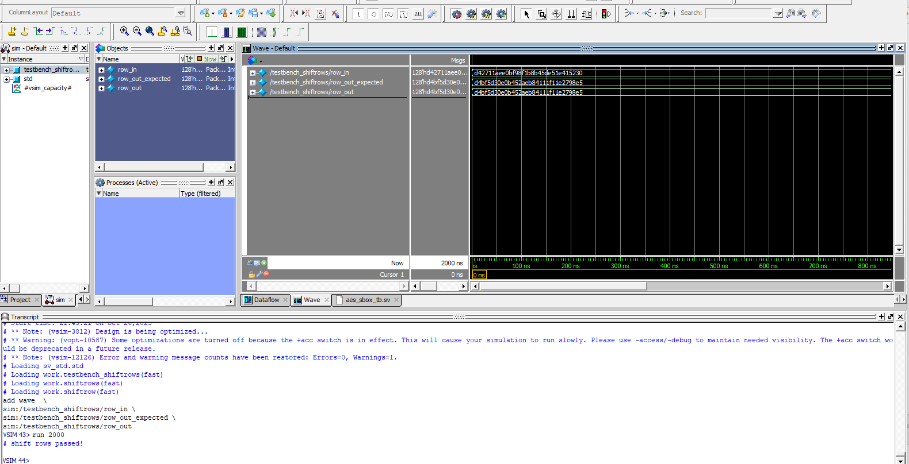Toggle the lock on Cursor 1
Screen dimensions: 909x464
251,274
